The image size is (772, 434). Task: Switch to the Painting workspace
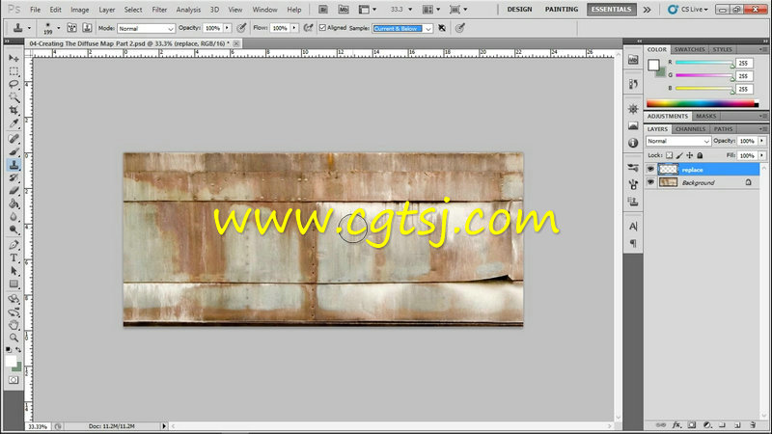coord(562,10)
